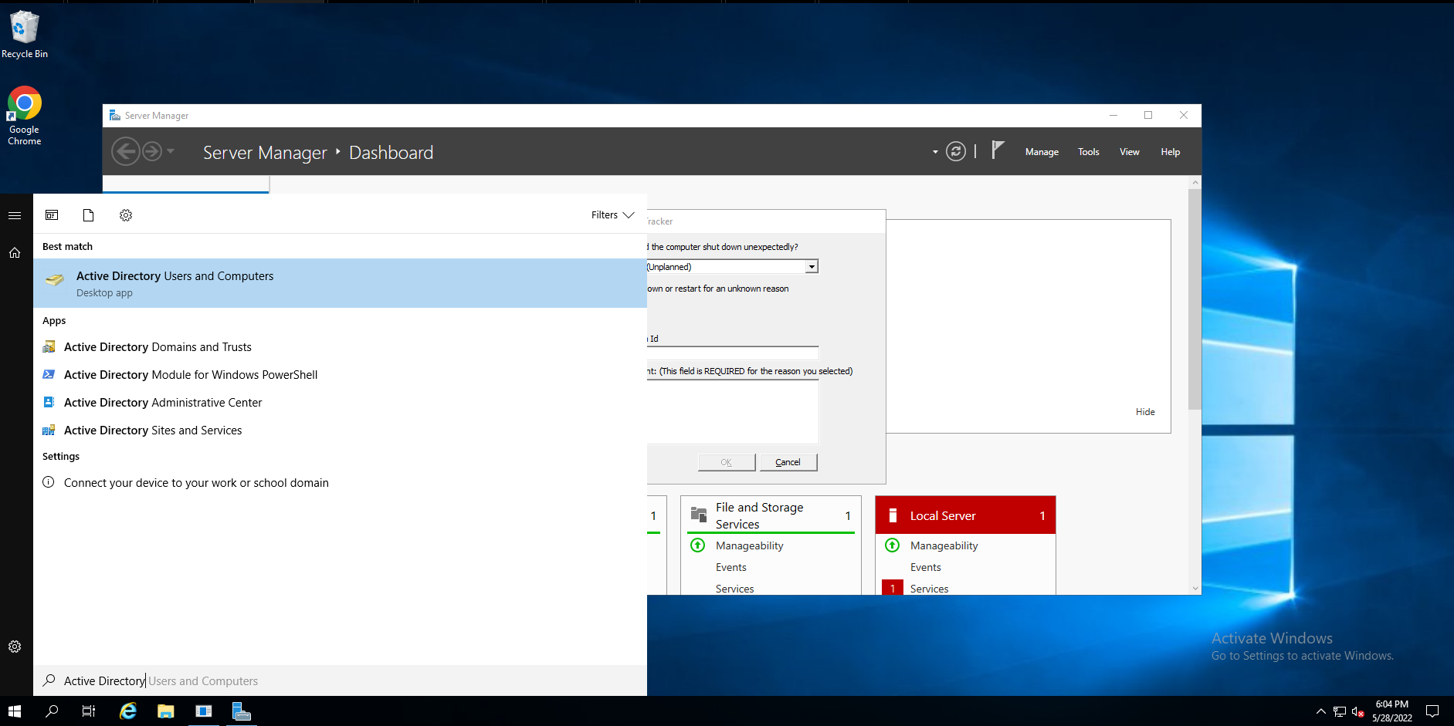
Task: Click the refresh icon in Server Manager
Action: 956,151
